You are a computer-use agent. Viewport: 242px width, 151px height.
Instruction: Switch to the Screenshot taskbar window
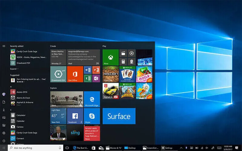click(150, 148)
